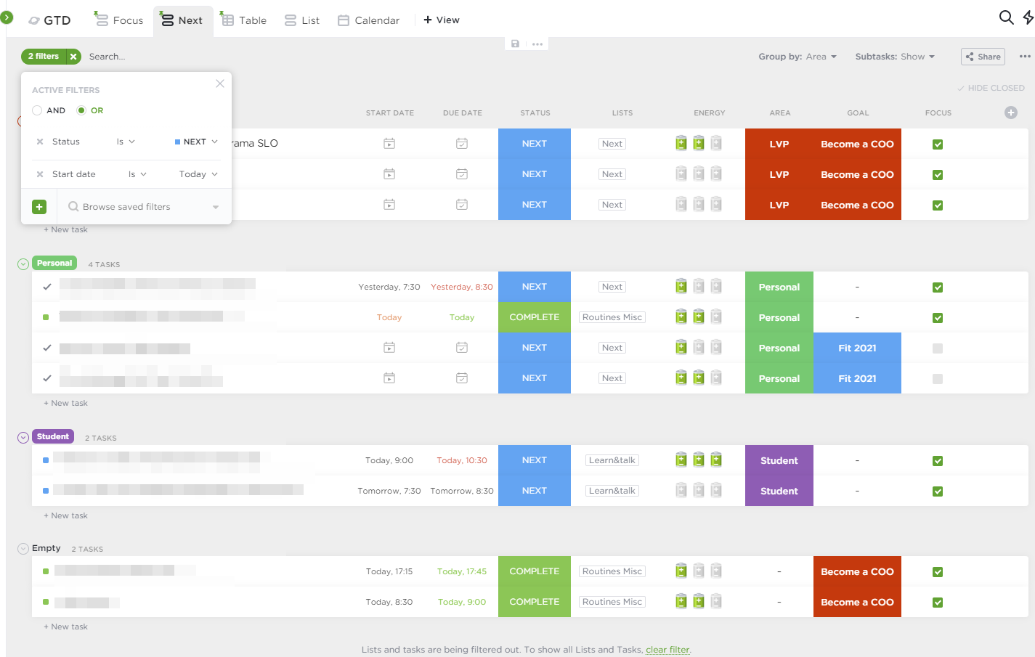
Task: Add a new view with + View
Action: coord(442,20)
